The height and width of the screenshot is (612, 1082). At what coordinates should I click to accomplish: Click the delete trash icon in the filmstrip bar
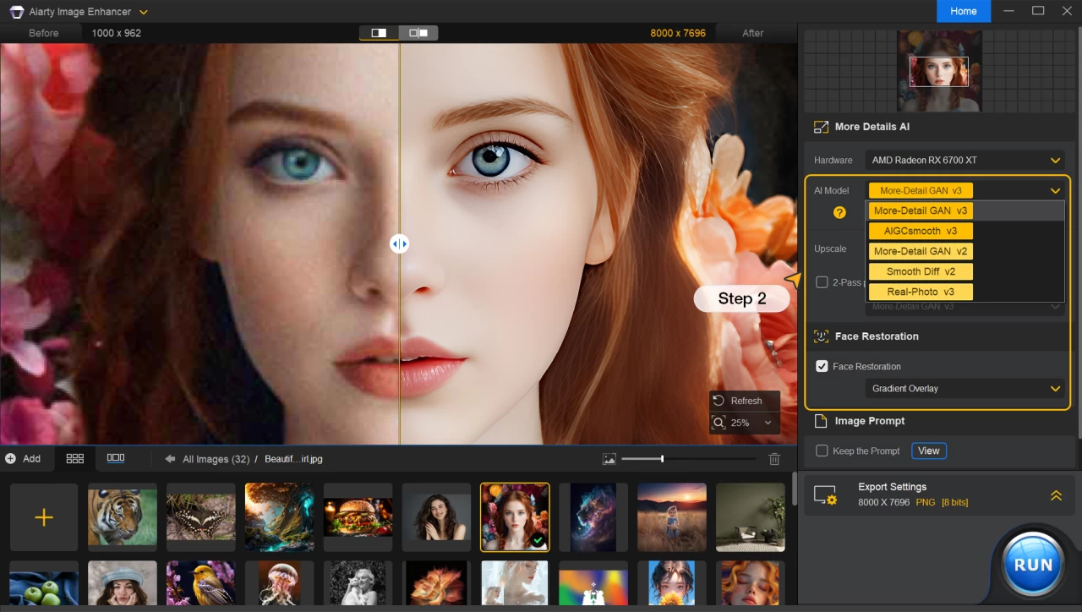[x=774, y=458]
